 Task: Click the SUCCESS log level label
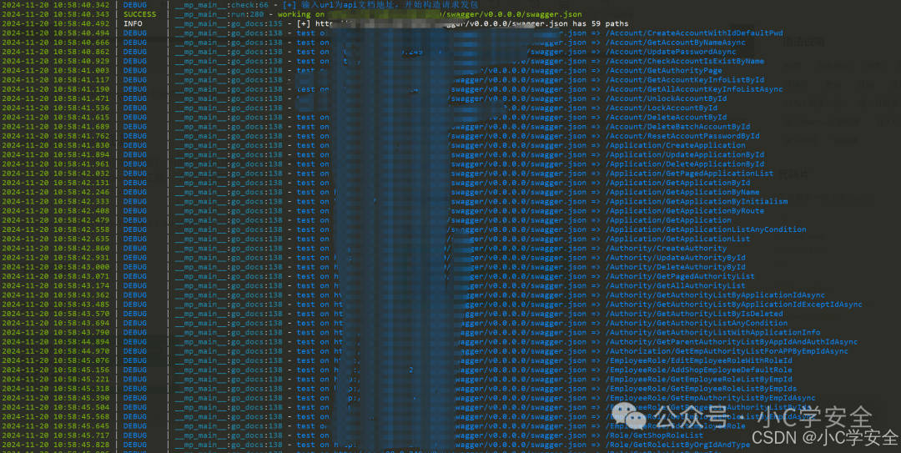click(139, 14)
